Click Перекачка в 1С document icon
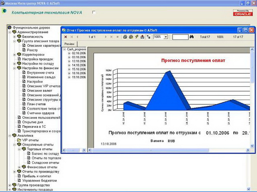This screenshot has height=192, width=257. (x=19, y=126)
